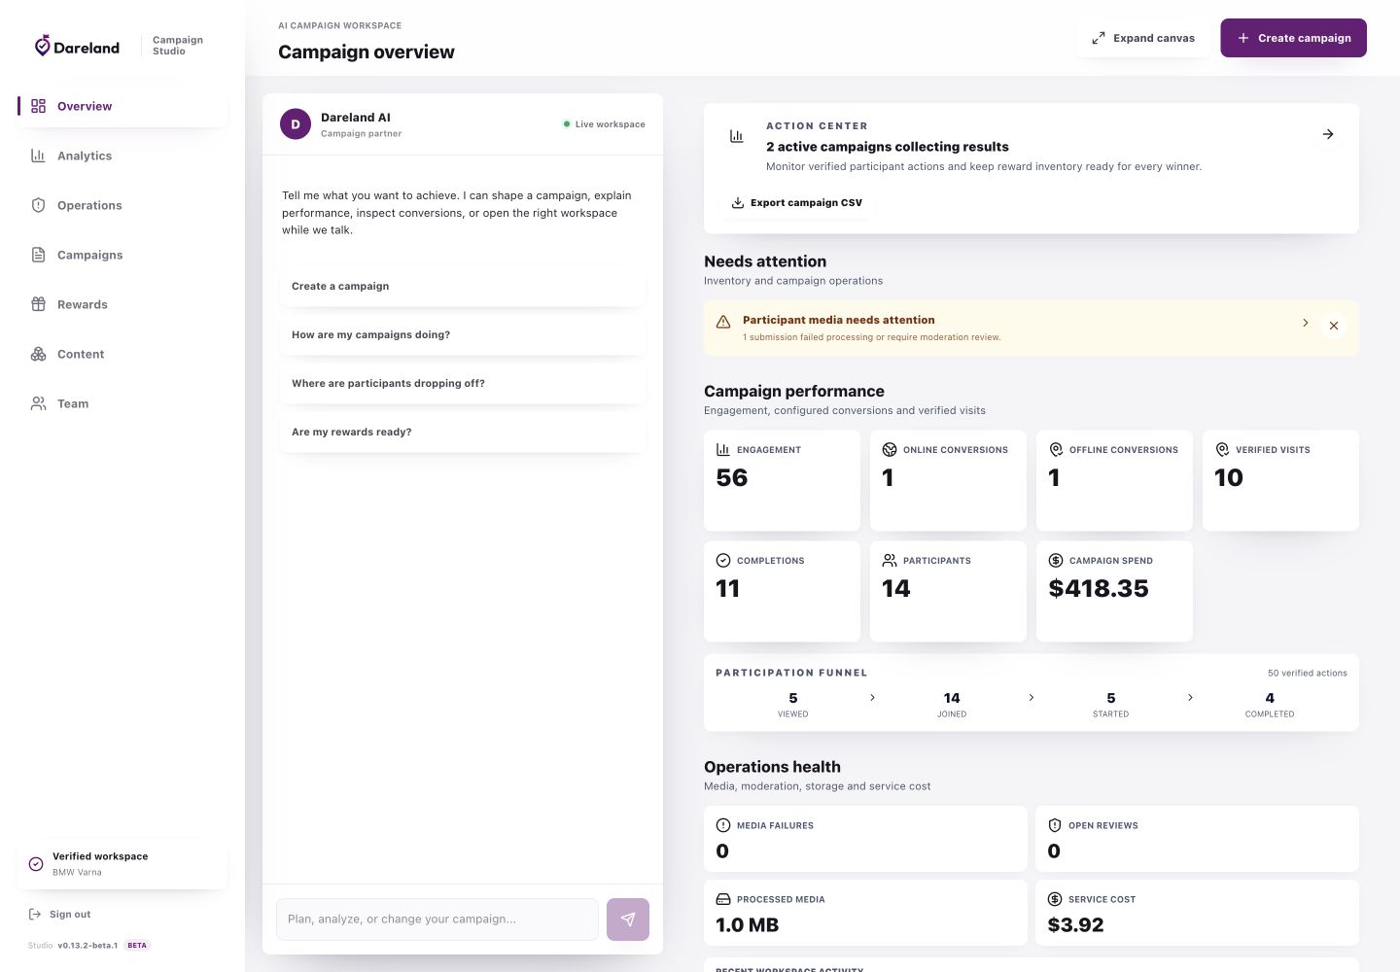Expand the participant media attention alert chevron

(1306, 323)
